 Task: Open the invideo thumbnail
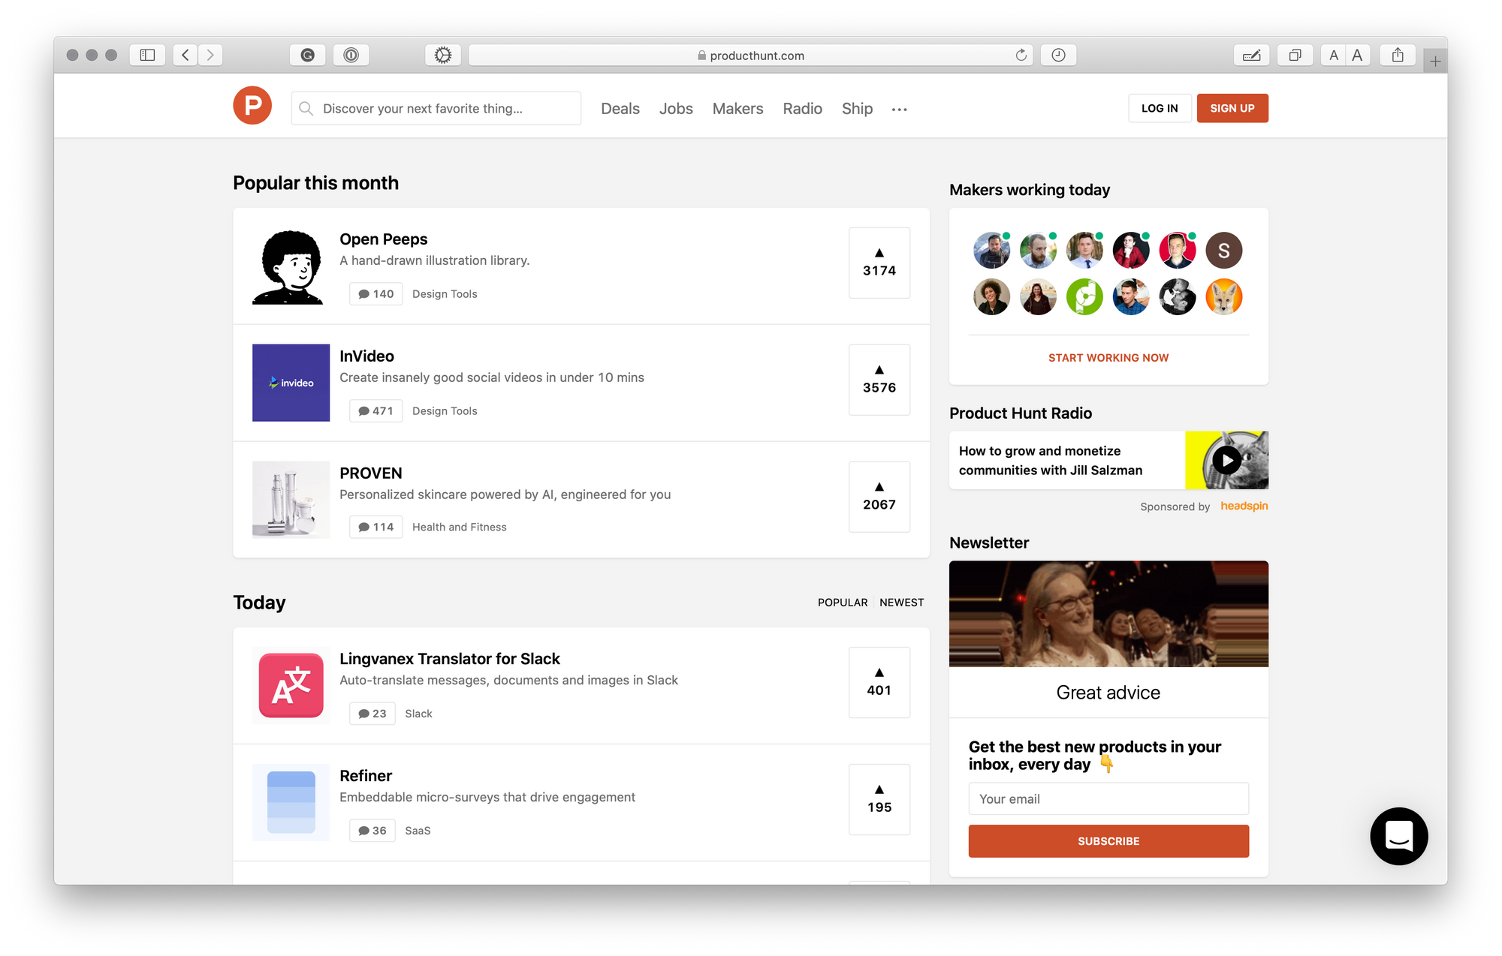tap(291, 383)
